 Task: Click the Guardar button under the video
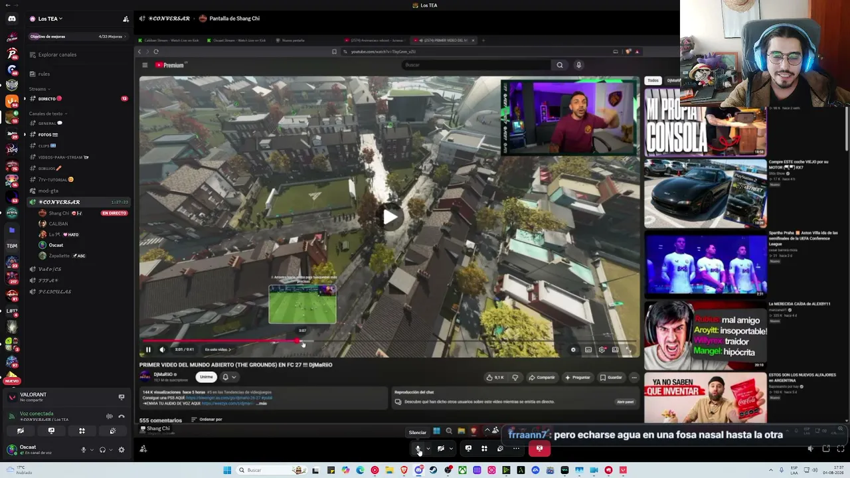click(x=611, y=378)
